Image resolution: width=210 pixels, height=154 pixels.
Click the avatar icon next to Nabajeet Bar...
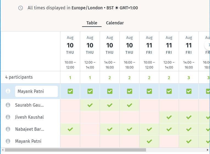8,129
